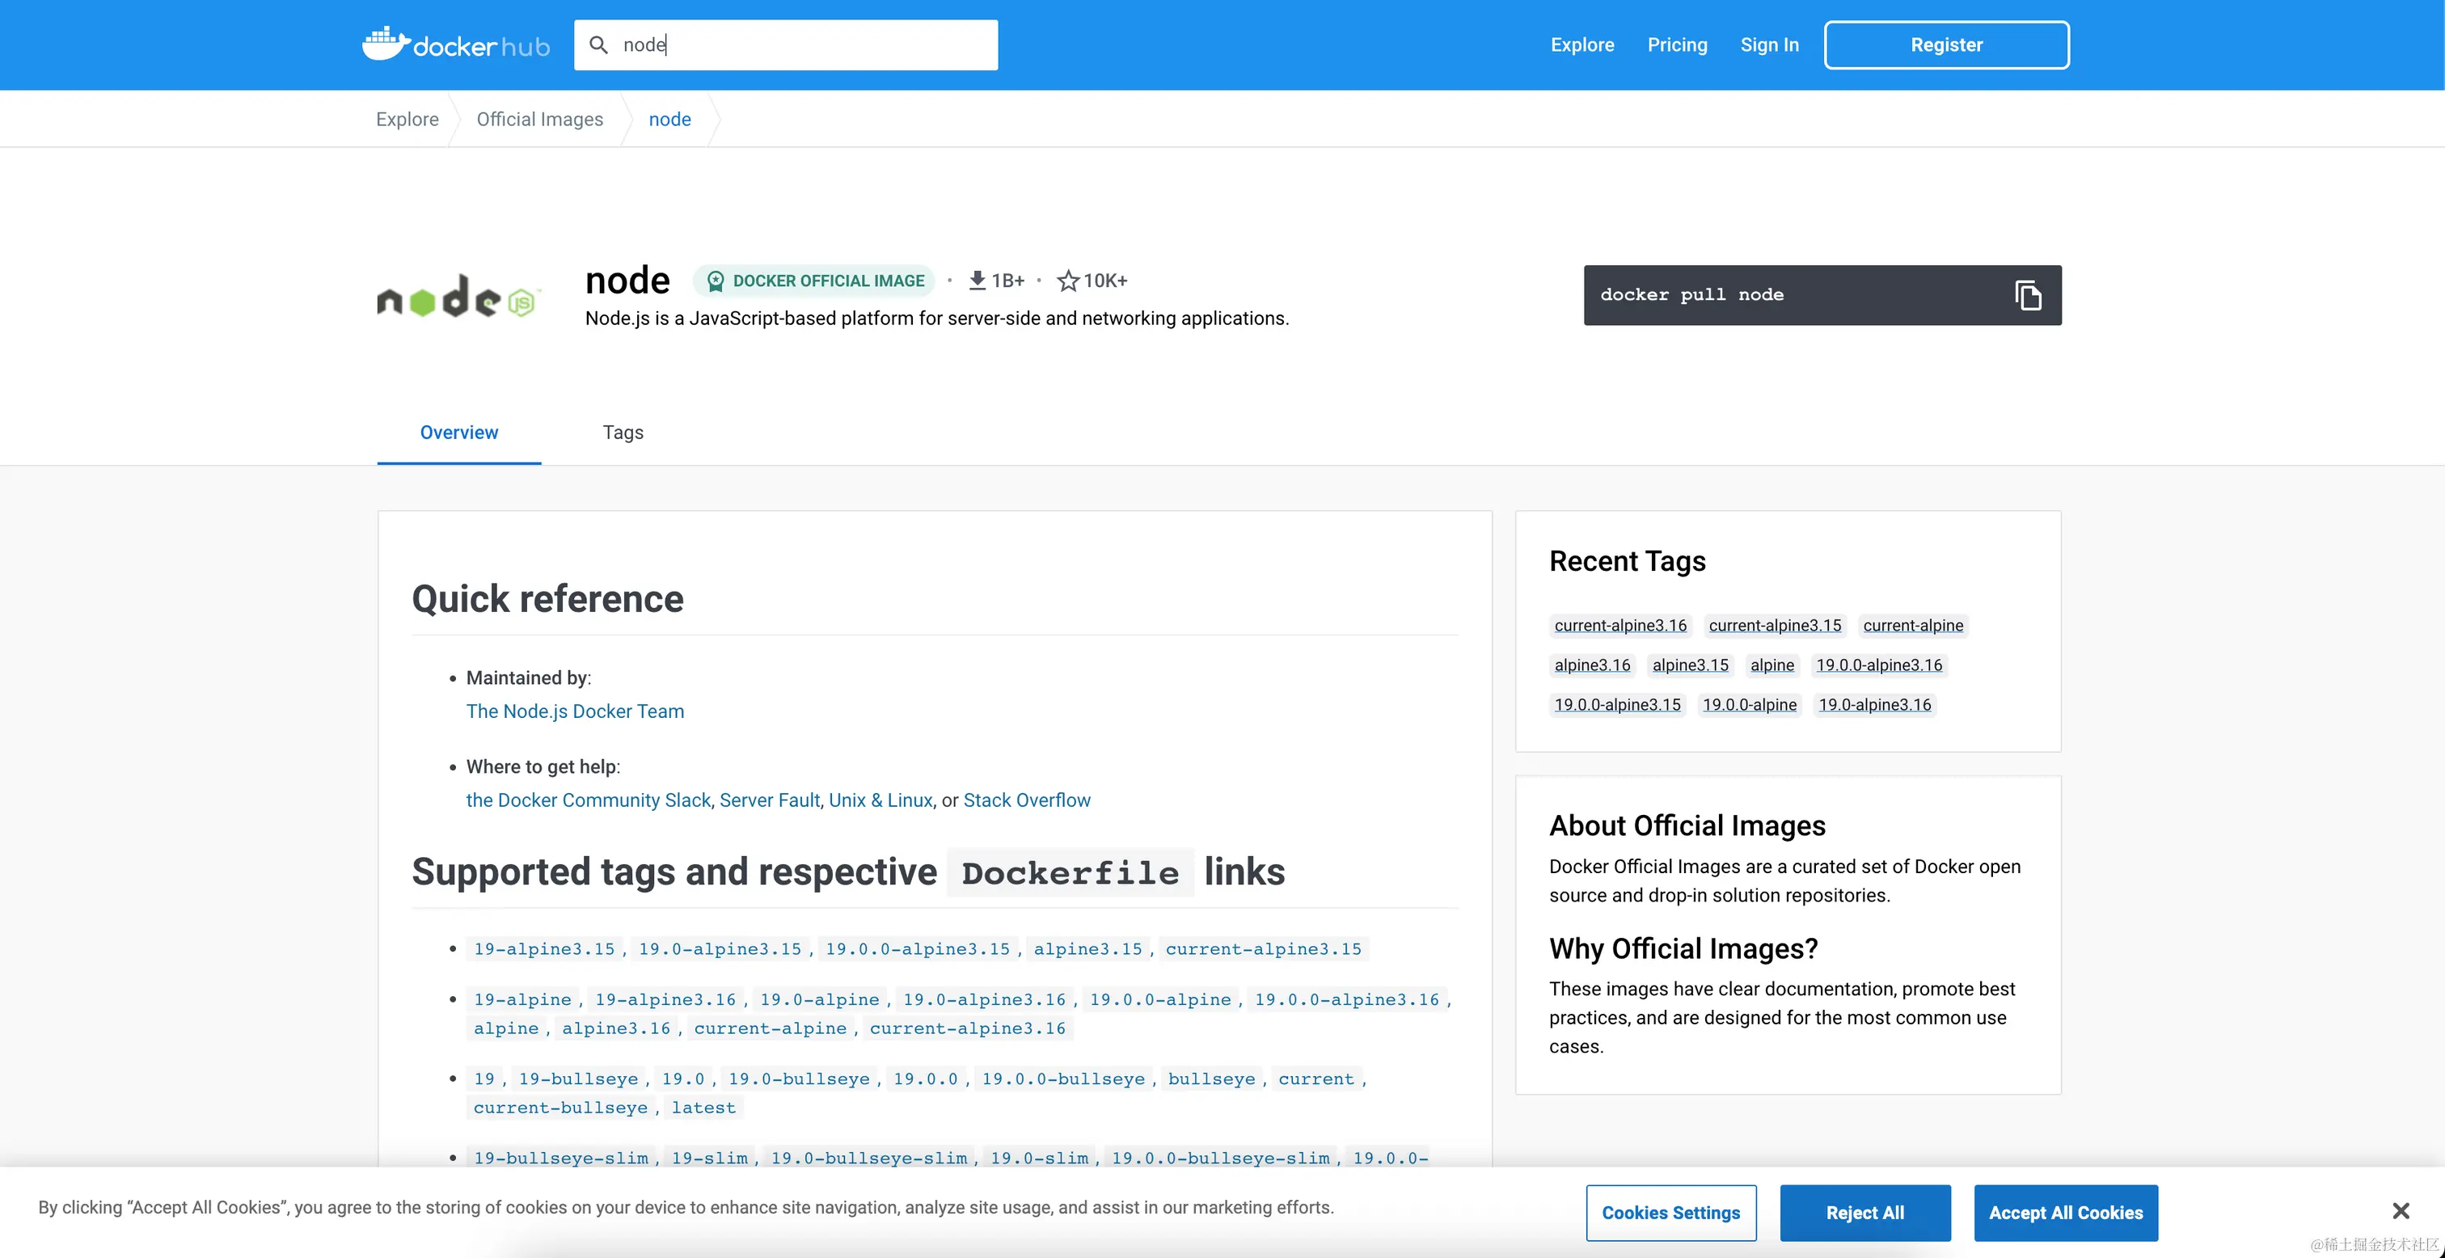Click the Node.js logo image
This screenshot has height=1258, width=2445.
(x=459, y=298)
